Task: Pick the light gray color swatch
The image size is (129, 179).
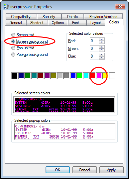Action: pyautogui.click(x=60, y=76)
